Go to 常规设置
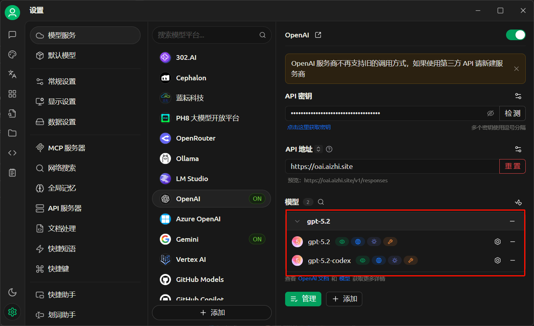 85,81
